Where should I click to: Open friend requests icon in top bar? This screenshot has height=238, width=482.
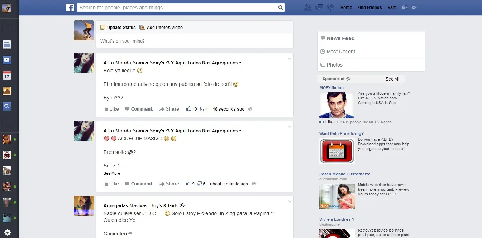[307, 7]
